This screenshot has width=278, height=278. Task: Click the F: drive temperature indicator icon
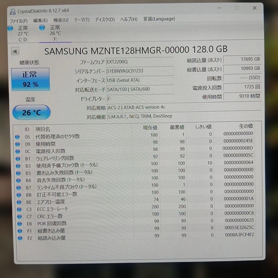42,28
